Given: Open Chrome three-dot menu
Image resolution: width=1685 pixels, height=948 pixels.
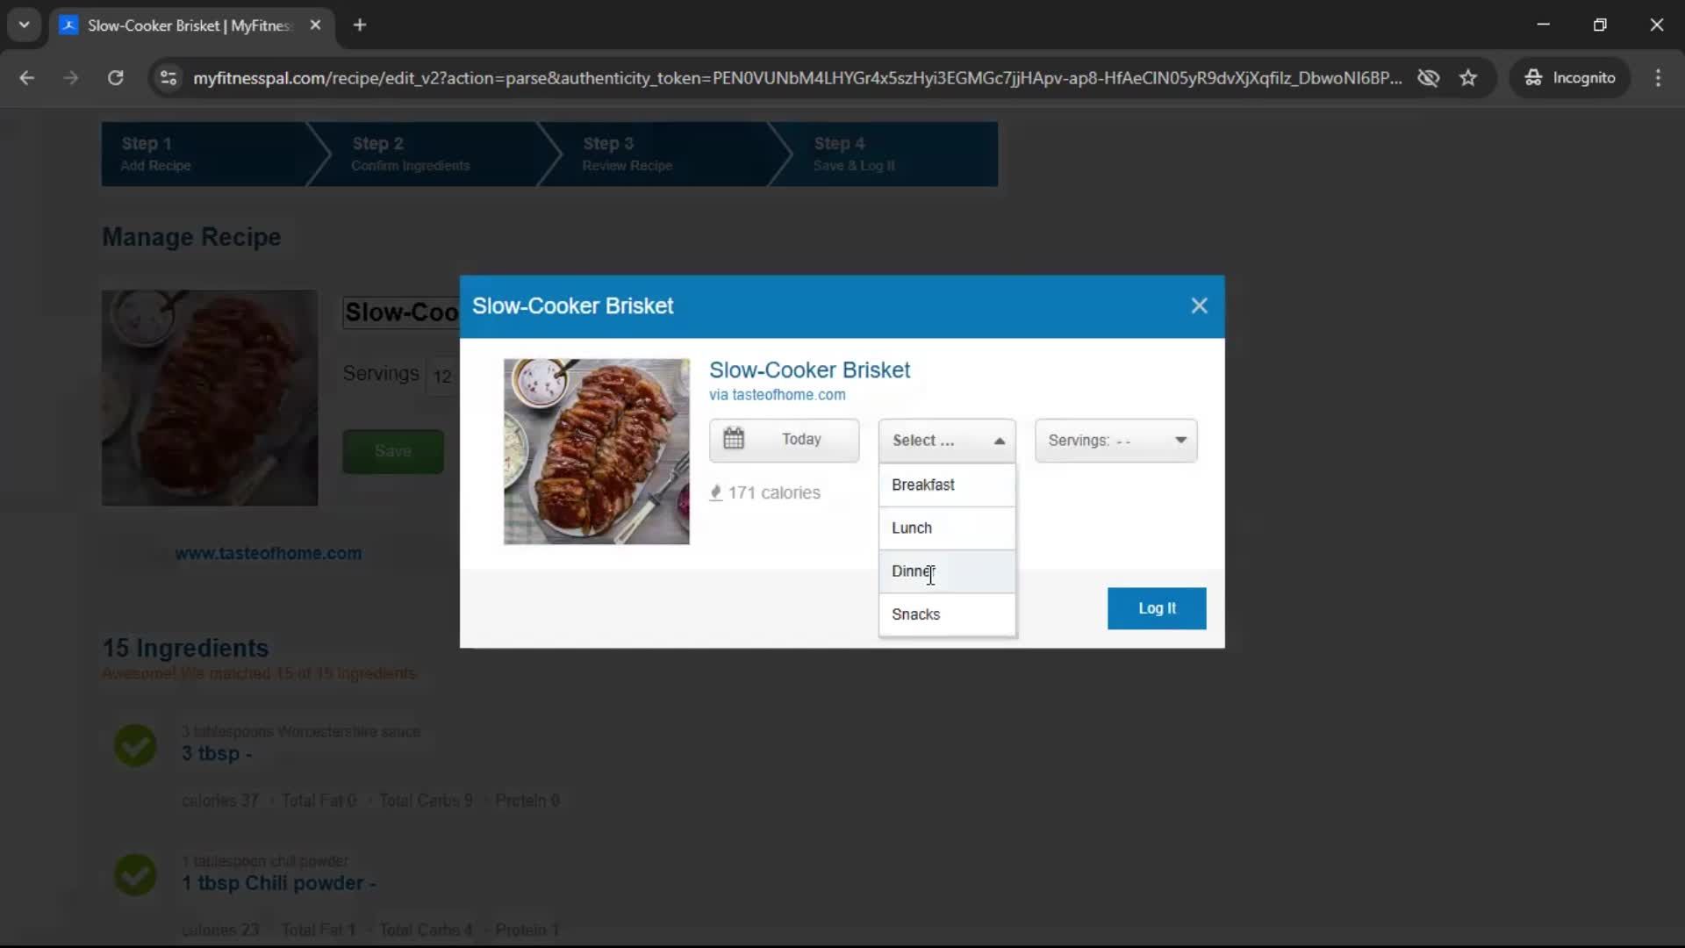Looking at the screenshot, I should [1658, 77].
